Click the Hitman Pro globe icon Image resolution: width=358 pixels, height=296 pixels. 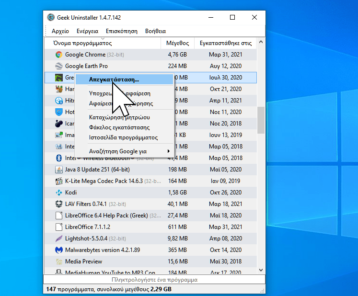[x=59, y=101]
